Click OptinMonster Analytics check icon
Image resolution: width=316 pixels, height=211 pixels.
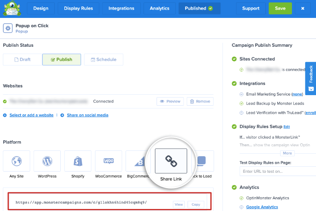click(241, 198)
